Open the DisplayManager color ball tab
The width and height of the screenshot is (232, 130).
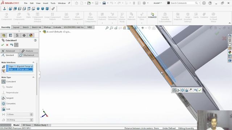[x=31, y=35]
